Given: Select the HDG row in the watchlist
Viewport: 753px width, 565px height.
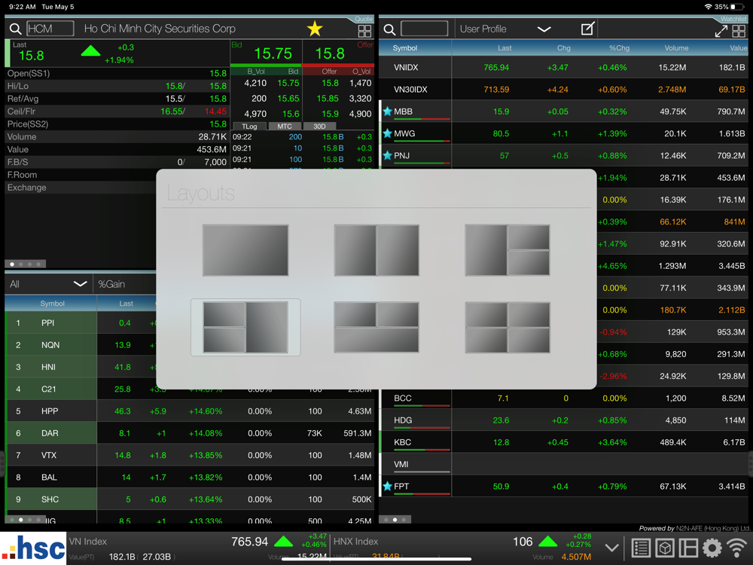Looking at the screenshot, I should (x=564, y=420).
